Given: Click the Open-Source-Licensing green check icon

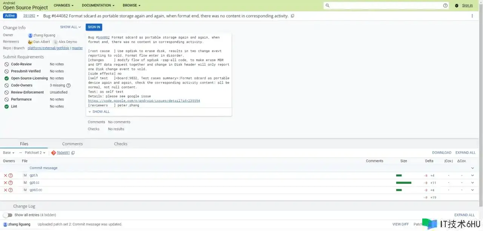Looking at the screenshot, I should point(6,79).
